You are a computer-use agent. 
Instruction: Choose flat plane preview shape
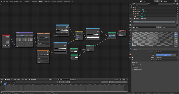(x=176, y=33)
